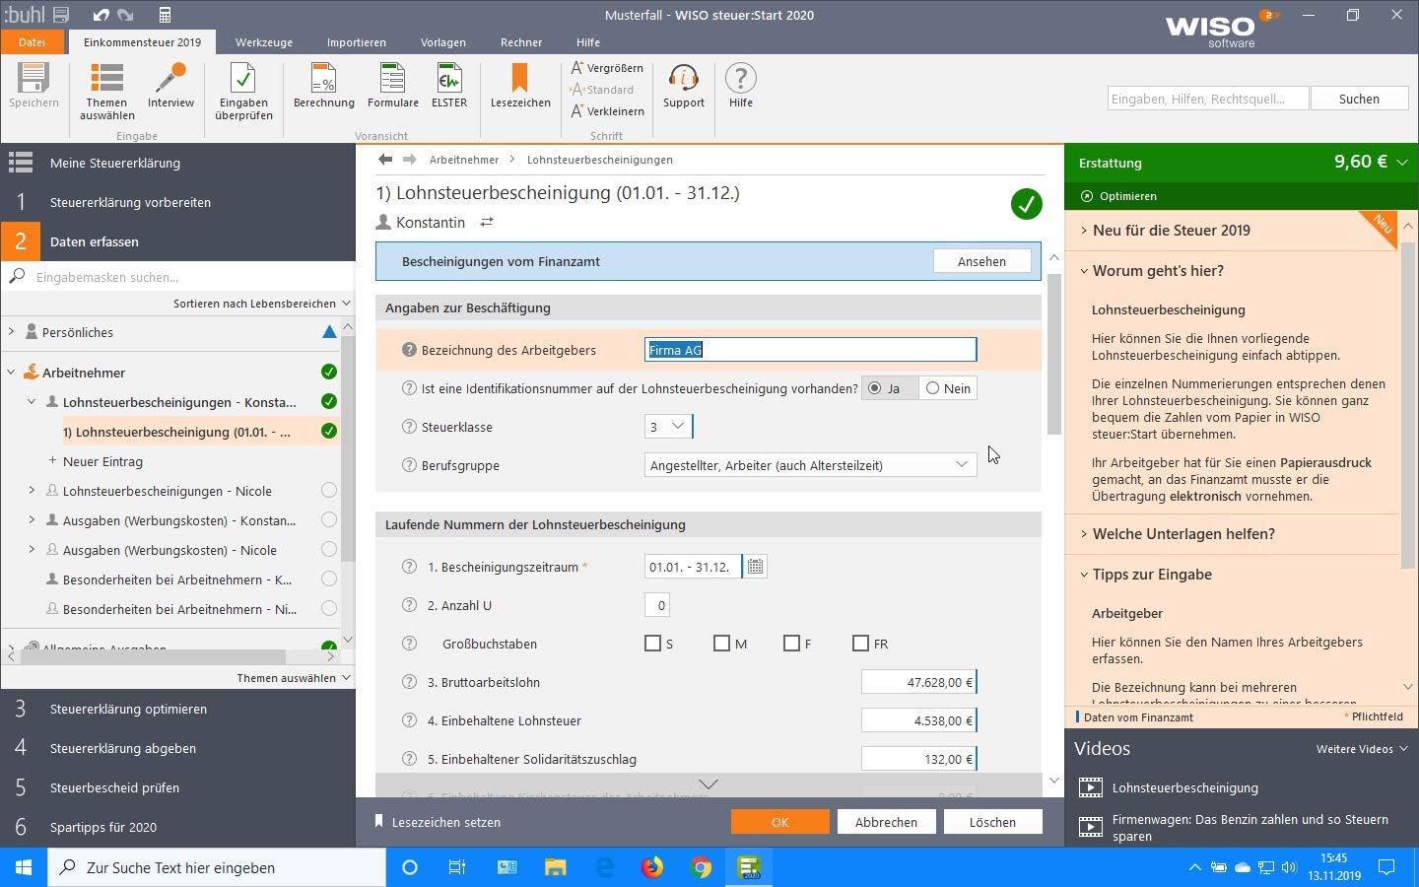This screenshot has height=887, width=1419.
Task: Expand Lohnsteuerbescheinigungen - Nicole node
Action: (x=32, y=491)
